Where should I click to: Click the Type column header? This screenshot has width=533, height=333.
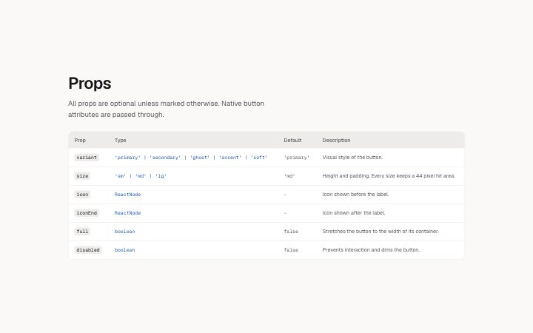point(121,140)
